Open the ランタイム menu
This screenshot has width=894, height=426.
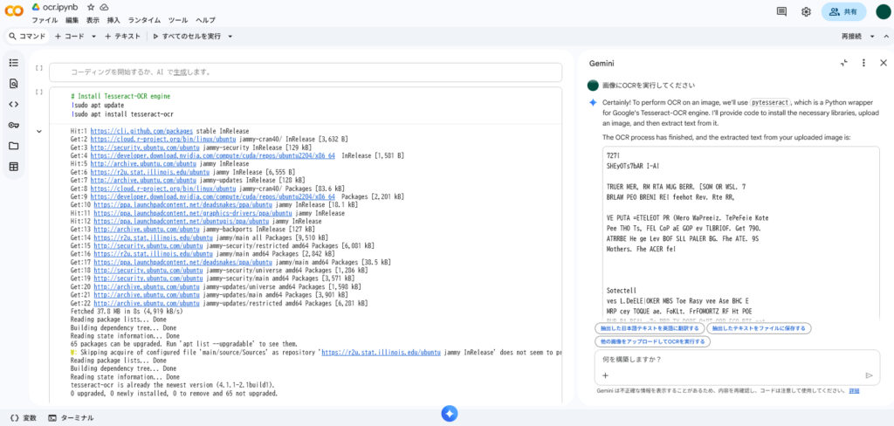144,20
